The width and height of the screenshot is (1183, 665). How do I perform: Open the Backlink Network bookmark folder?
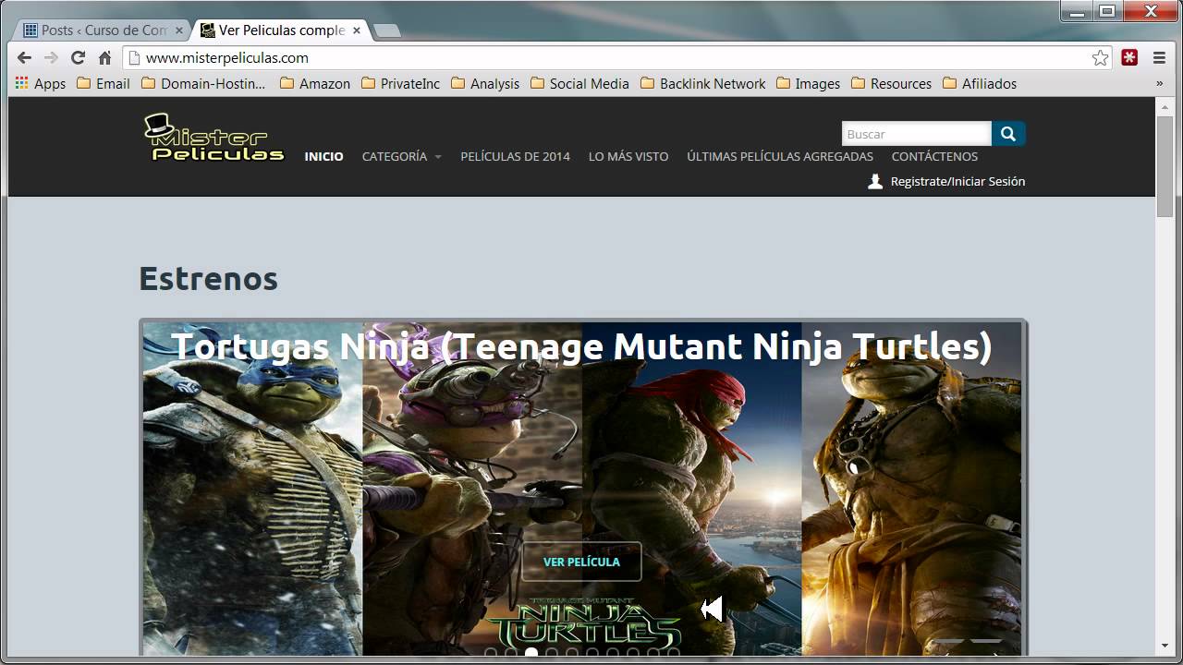click(x=703, y=83)
